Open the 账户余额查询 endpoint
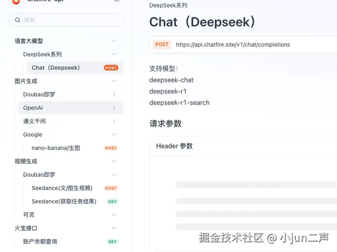Image resolution: width=337 pixels, height=252 pixels. pyautogui.click(x=40, y=242)
